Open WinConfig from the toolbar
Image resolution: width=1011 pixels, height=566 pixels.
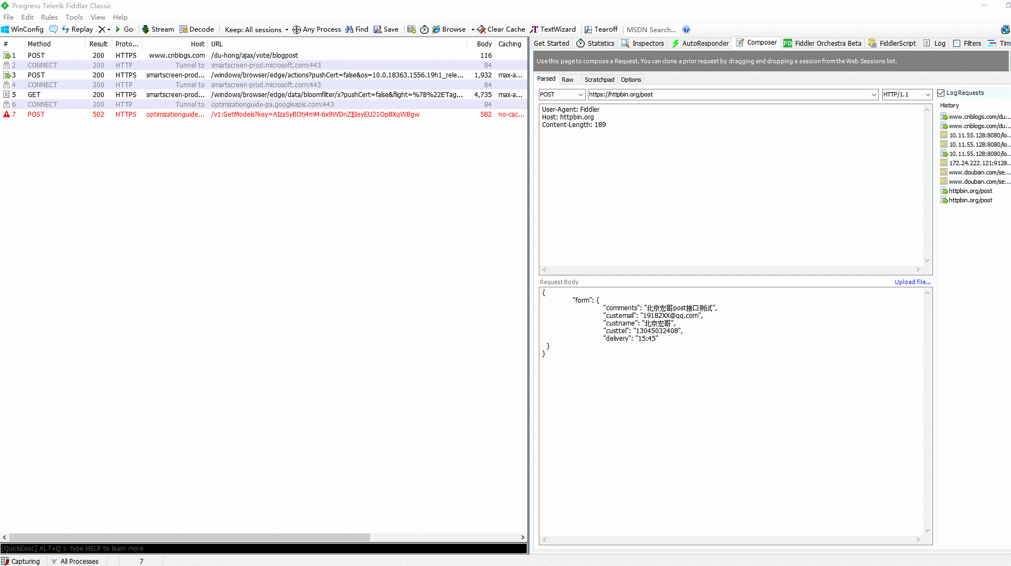[22, 29]
